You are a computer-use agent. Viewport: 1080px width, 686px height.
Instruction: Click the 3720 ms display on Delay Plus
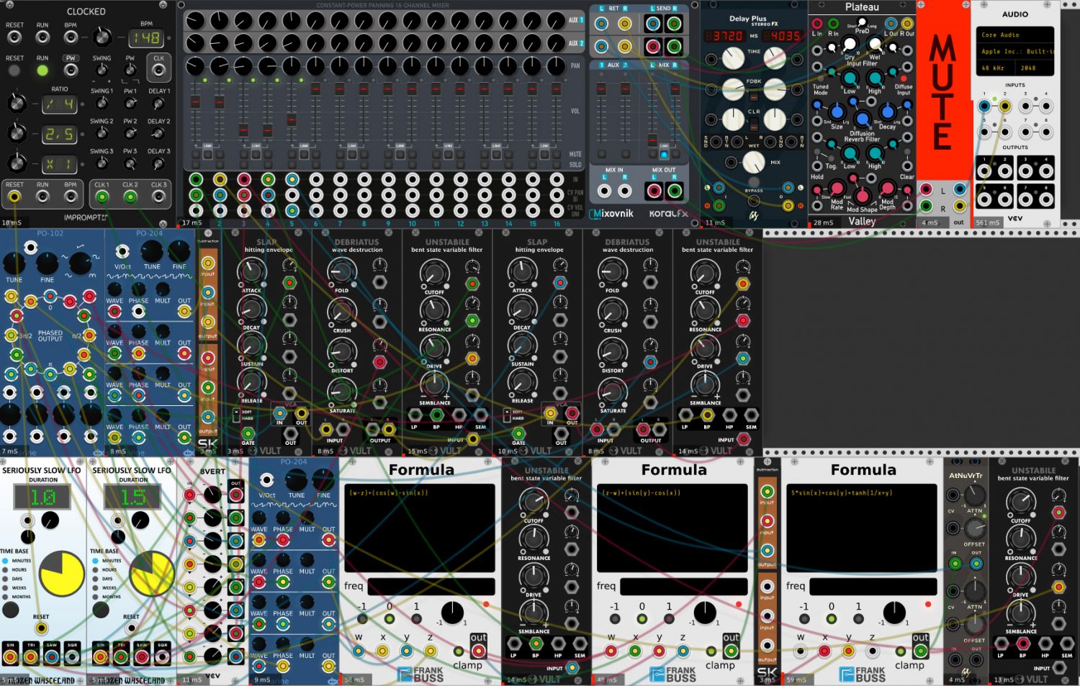[x=724, y=35]
